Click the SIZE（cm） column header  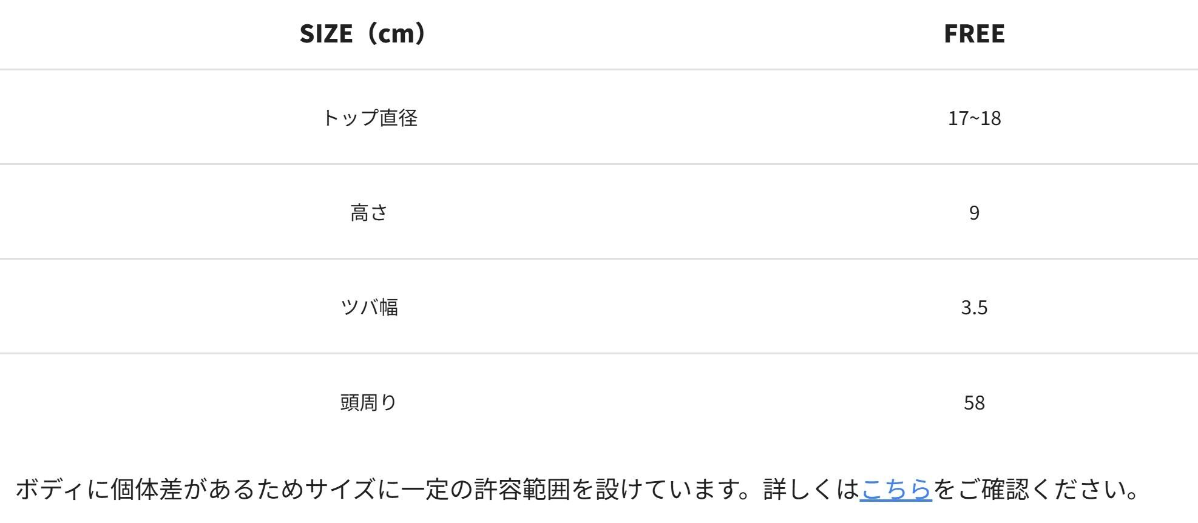pyautogui.click(x=363, y=33)
